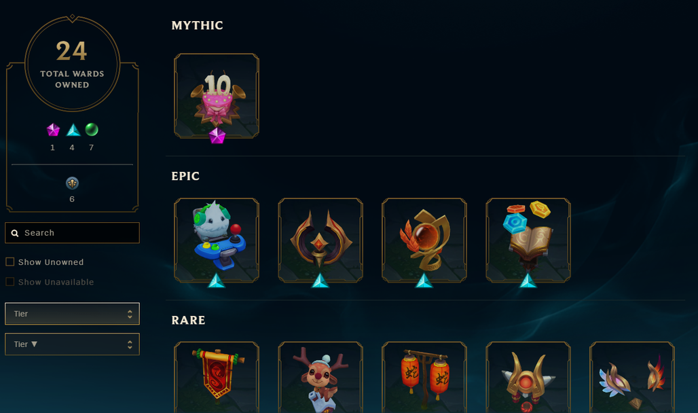Pick the golden horned red orb ward
Viewport: 698px width, 413px height.
click(528, 378)
